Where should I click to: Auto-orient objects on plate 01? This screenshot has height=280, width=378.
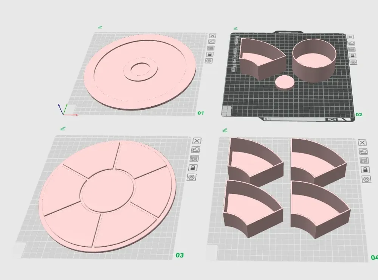pyautogui.click(x=212, y=42)
